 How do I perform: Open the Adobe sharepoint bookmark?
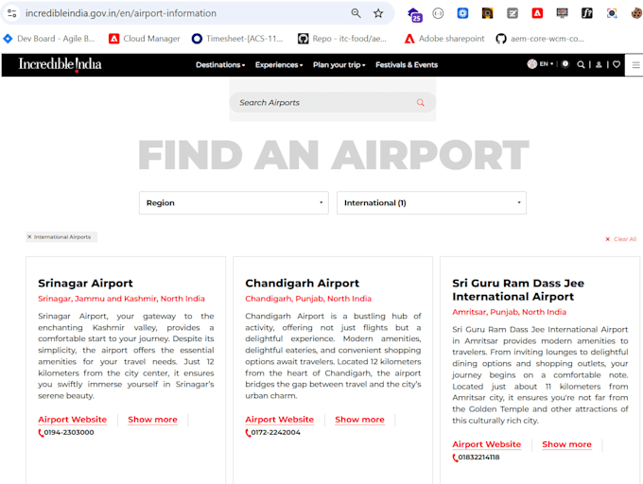(x=444, y=39)
